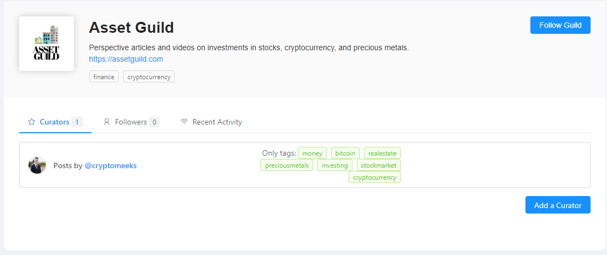Open the assetguild.com link
607x255 pixels.
[126, 59]
